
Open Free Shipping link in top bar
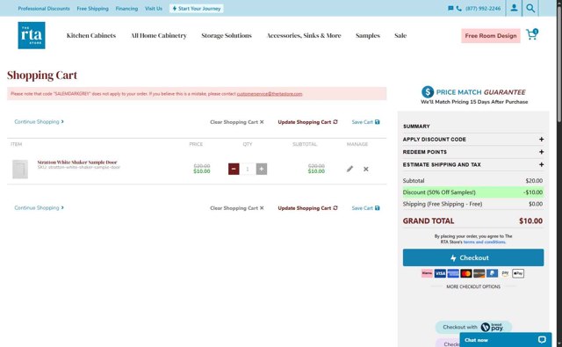[x=92, y=8]
